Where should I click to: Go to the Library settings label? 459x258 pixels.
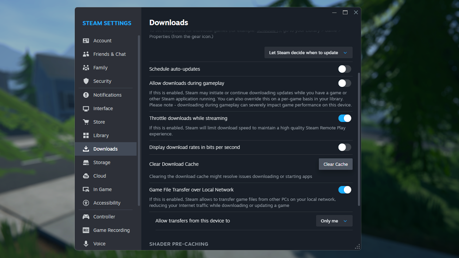pyautogui.click(x=101, y=135)
